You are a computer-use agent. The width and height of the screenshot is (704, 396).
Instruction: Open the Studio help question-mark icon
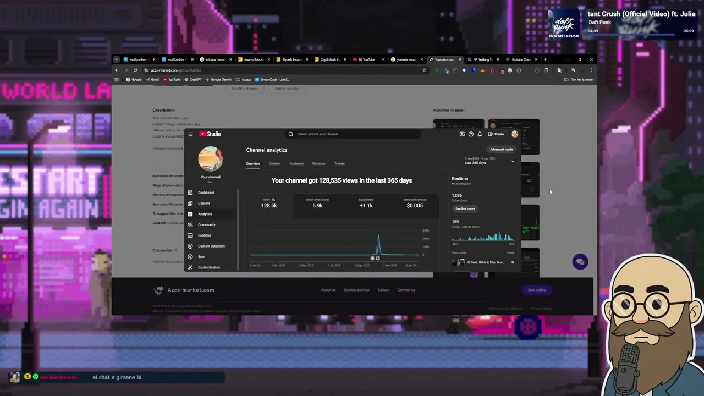[471, 134]
